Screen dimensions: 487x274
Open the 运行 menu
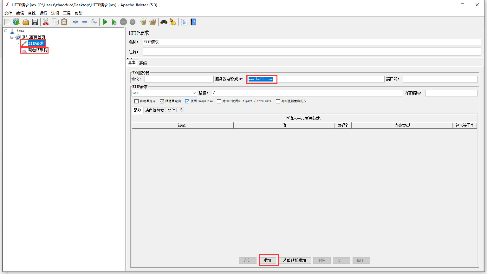43,13
